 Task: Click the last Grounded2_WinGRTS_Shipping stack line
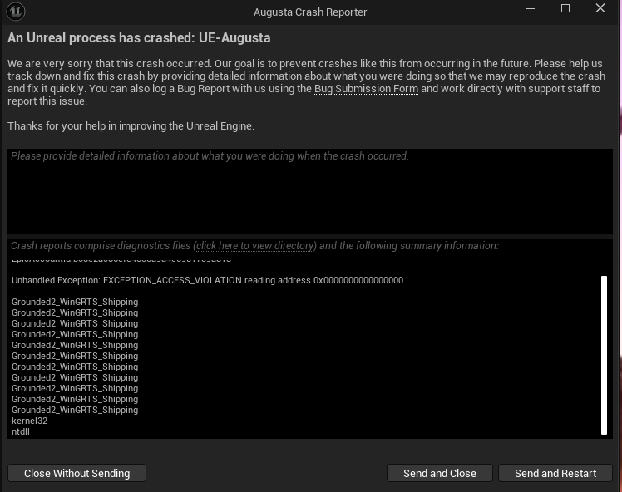click(75, 410)
